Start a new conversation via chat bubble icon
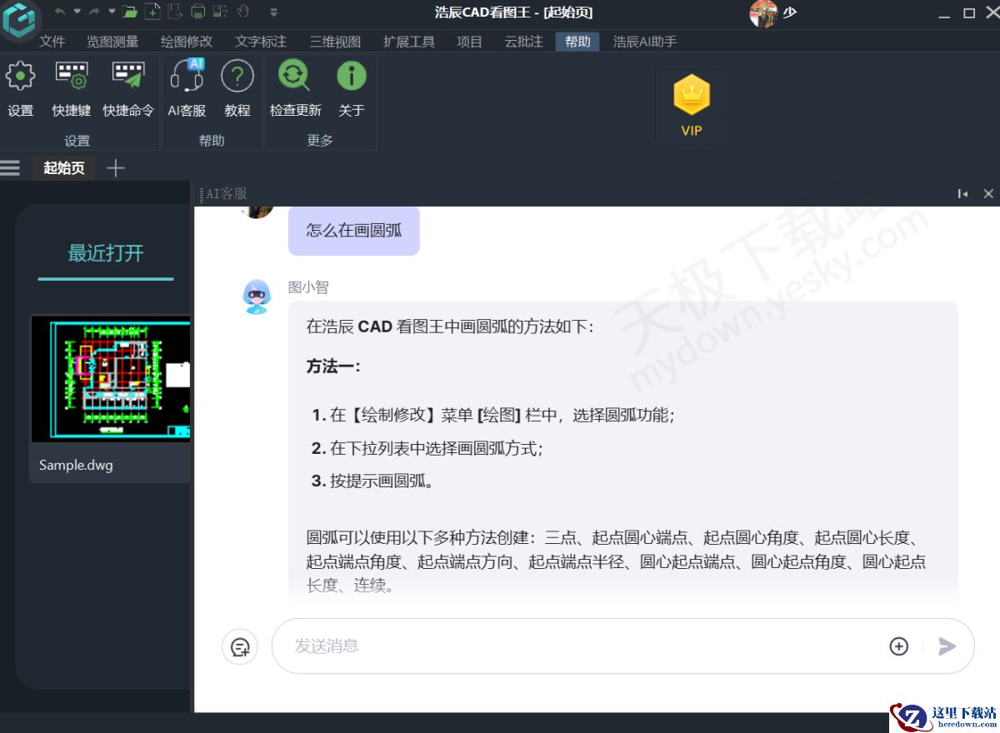This screenshot has height=733, width=1000. 239,647
